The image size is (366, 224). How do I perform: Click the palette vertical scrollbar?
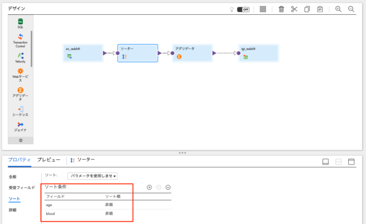[31, 49]
